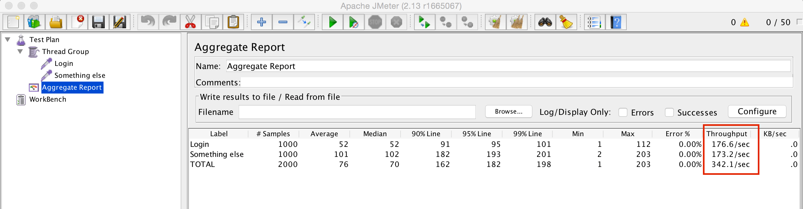Image resolution: width=803 pixels, height=209 pixels.
Task: Click the 342.1/sec throughput cell
Action: tap(731, 164)
